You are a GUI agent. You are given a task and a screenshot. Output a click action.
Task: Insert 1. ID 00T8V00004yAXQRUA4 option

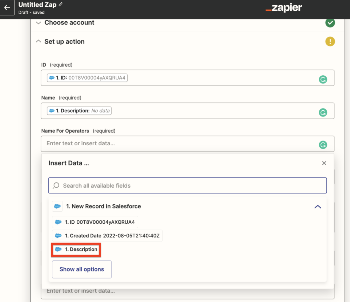pos(95,222)
